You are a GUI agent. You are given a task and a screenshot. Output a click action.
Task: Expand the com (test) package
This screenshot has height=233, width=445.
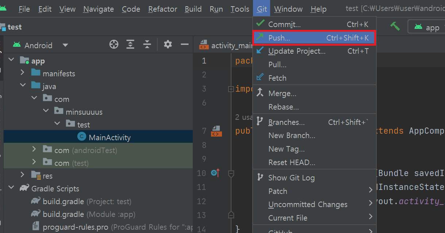click(x=34, y=162)
